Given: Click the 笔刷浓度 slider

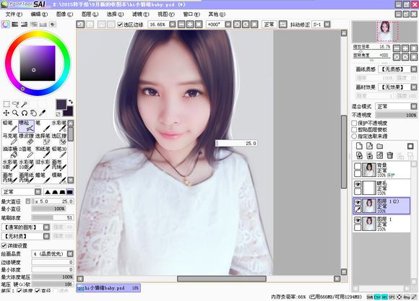Looking at the screenshot, I should click(x=52, y=218).
